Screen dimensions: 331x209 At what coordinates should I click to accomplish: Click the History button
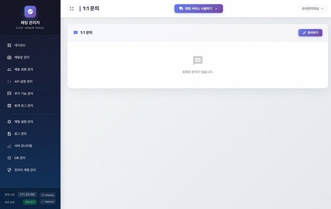pyautogui.click(x=48, y=195)
